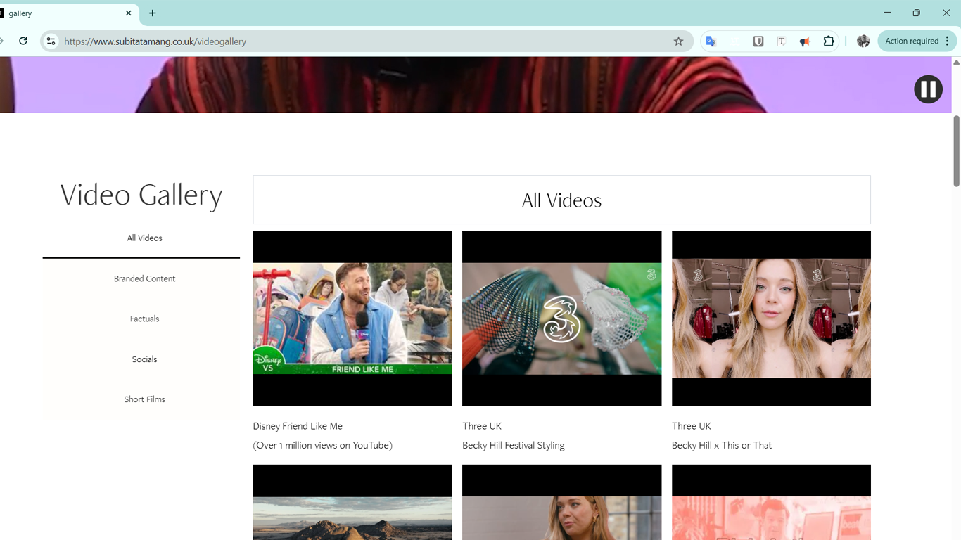Image resolution: width=961 pixels, height=540 pixels.
Task: Click the Over 1 million views text
Action: (x=323, y=445)
